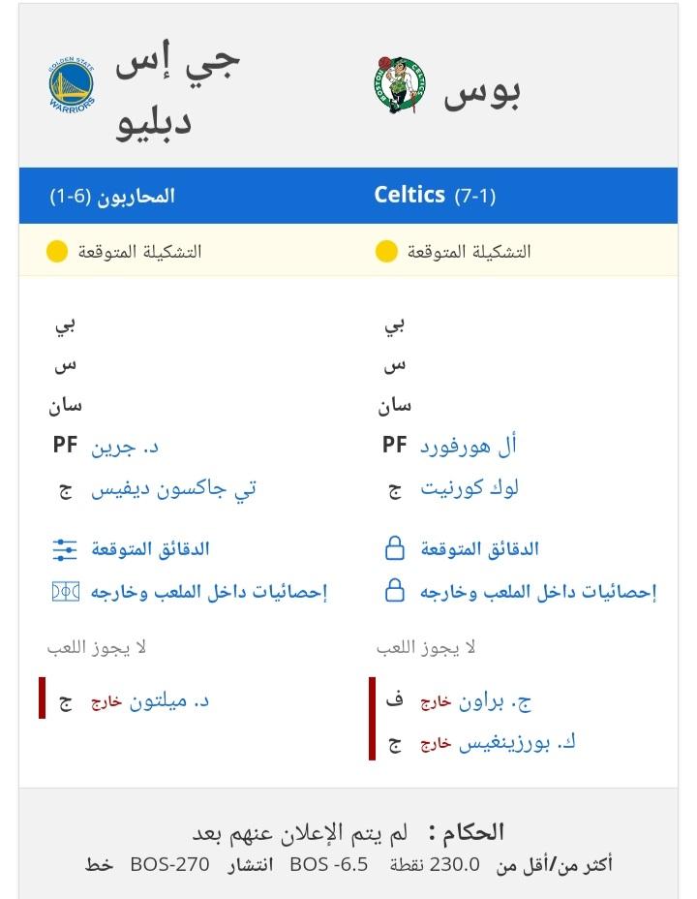Select the المحاربون (6-1) header

coord(112,197)
